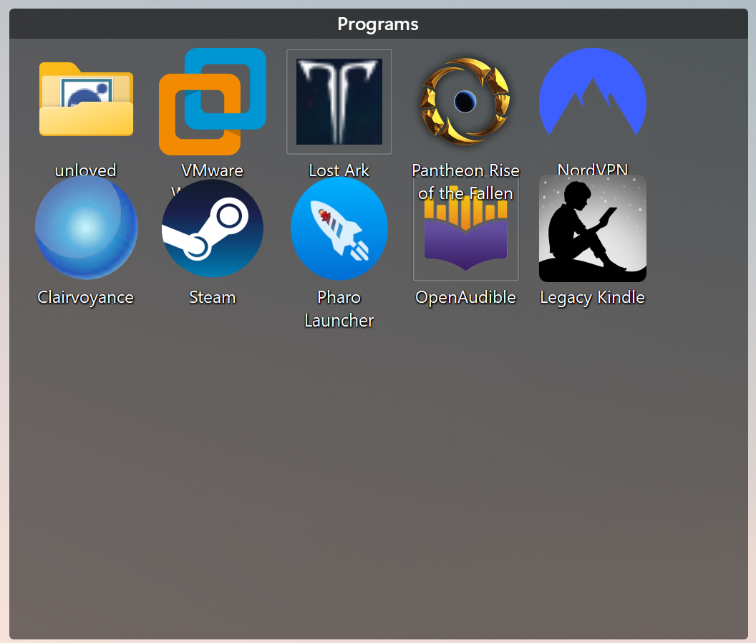Open the Pantheon golden ring icon
756x643 pixels.
[x=465, y=100]
